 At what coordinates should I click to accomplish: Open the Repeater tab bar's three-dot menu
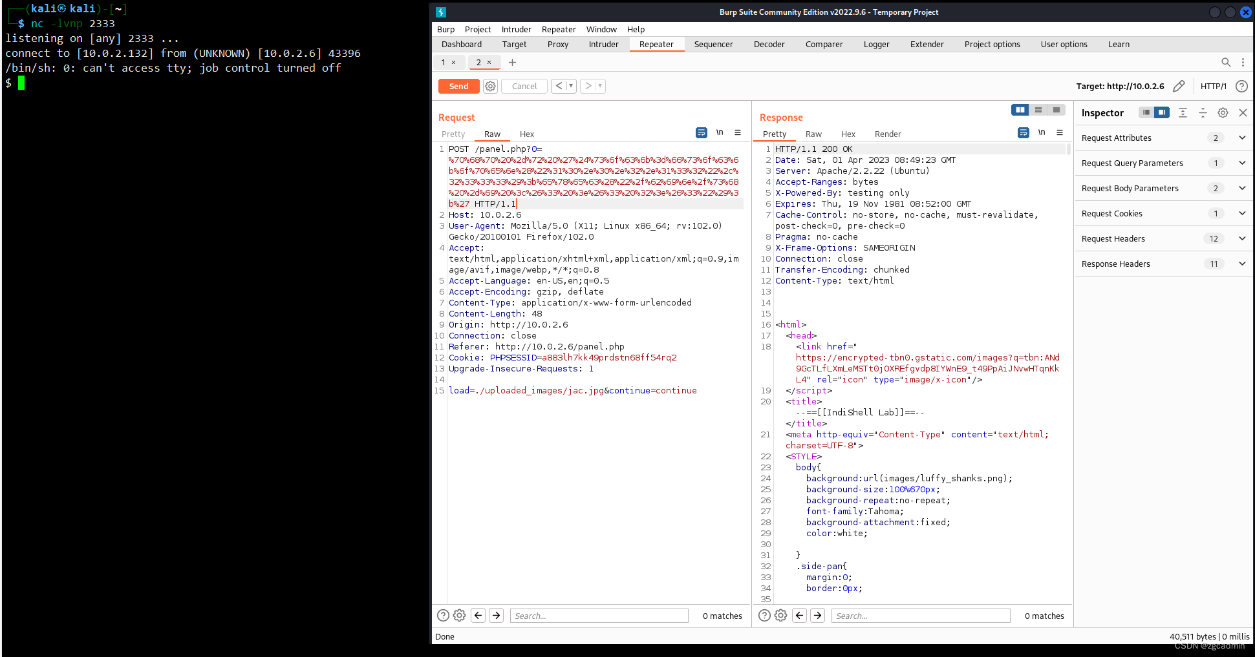pyautogui.click(x=1243, y=63)
